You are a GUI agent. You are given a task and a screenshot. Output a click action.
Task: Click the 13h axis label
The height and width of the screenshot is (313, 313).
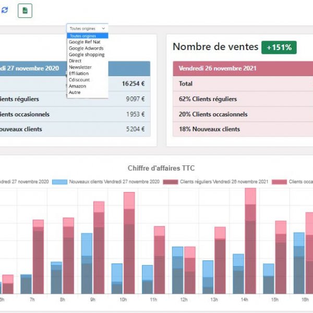tap(214, 299)
